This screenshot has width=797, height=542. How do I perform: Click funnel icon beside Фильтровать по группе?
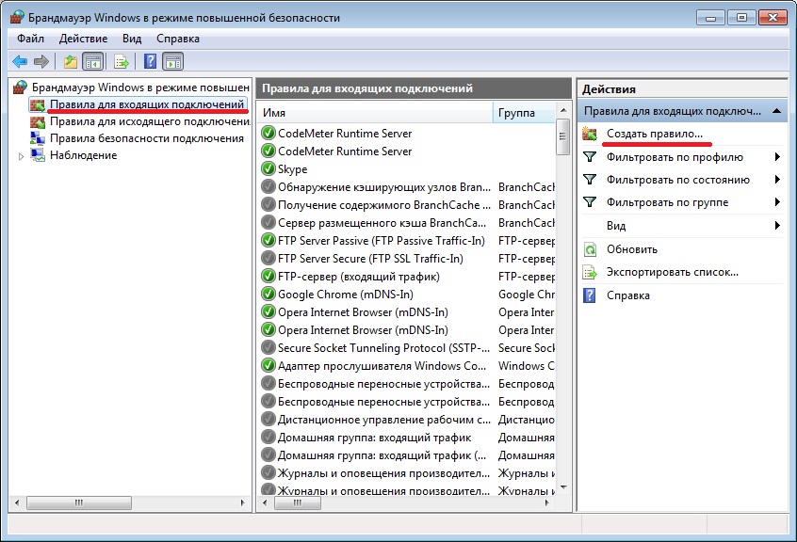point(590,202)
